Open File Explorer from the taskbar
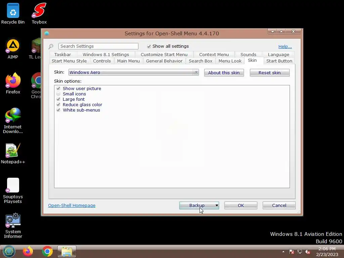The height and width of the screenshot is (258, 344). (67, 251)
